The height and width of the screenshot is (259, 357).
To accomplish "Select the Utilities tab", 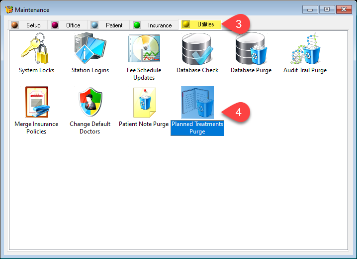I will point(200,24).
